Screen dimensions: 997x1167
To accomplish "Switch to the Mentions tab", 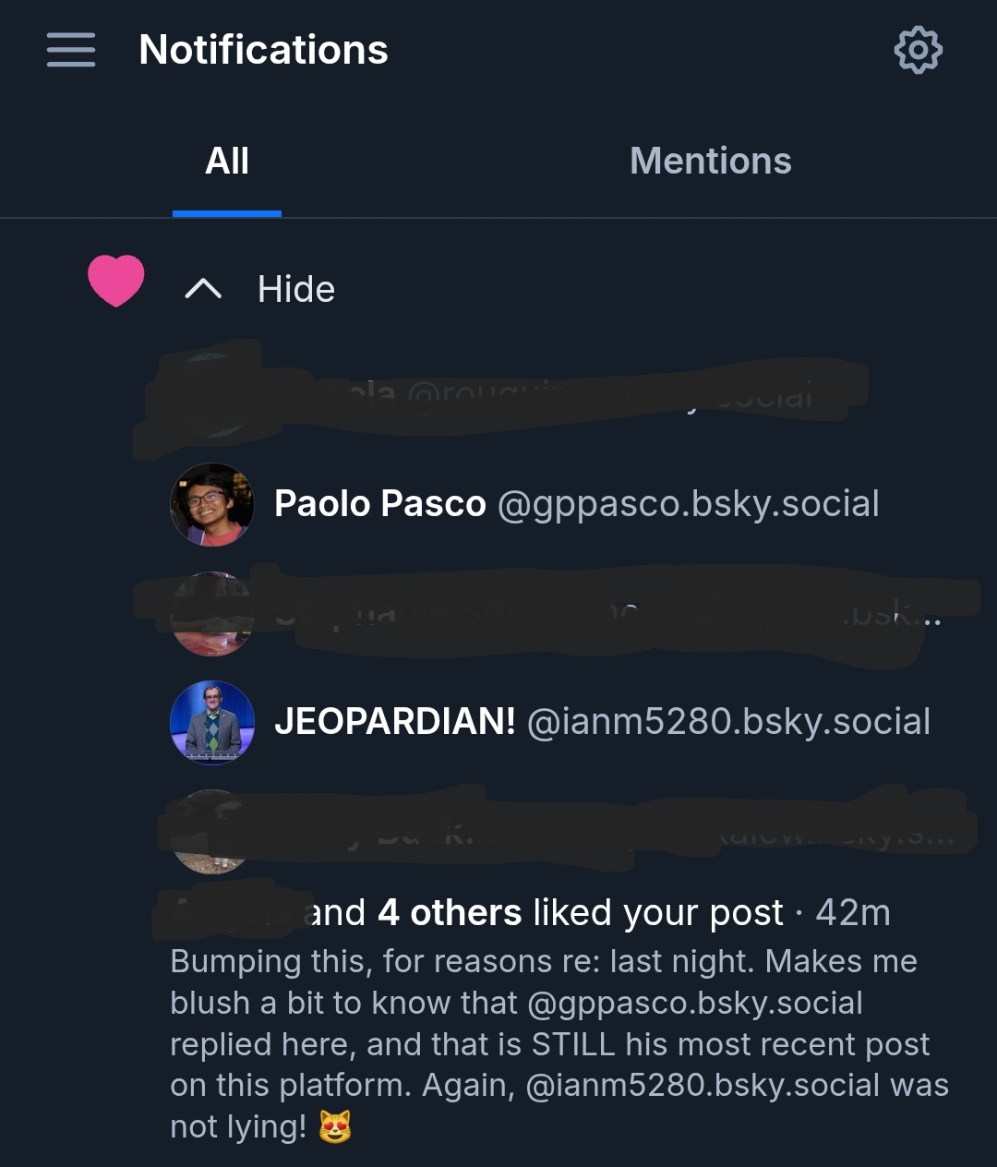I will [x=710, y=162].
